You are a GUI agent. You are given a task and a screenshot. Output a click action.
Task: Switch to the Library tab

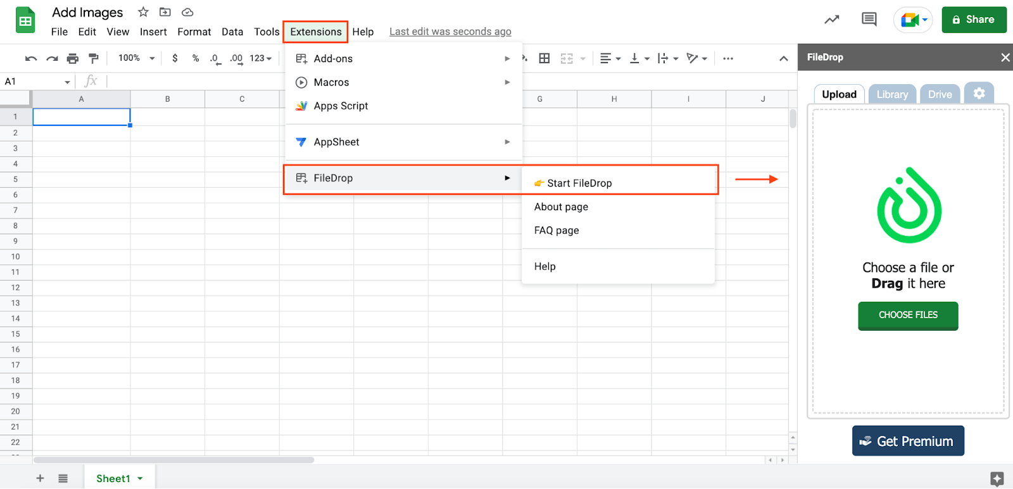tap(892, 94)
